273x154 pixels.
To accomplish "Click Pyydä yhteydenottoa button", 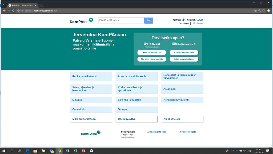I will coord(184,52).
